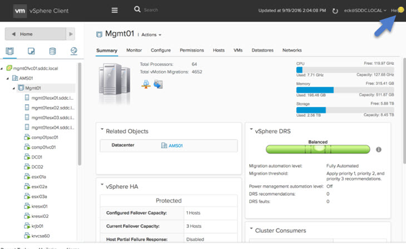
Task: Open the Summary tab
Action: (107, 50)
